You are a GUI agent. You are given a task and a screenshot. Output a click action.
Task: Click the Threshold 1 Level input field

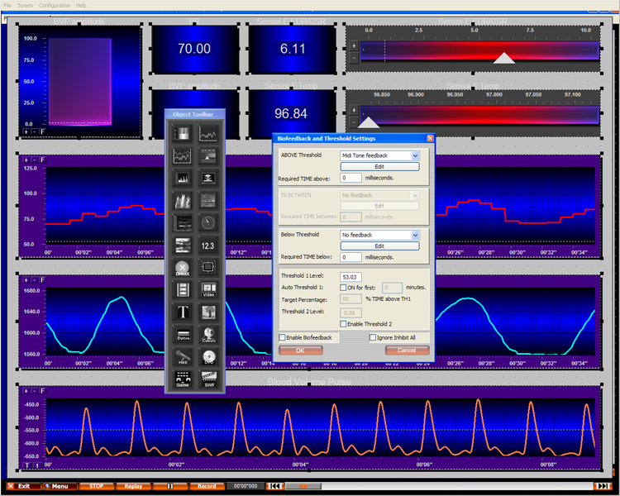pyautogui.click(x=351, y=276)
